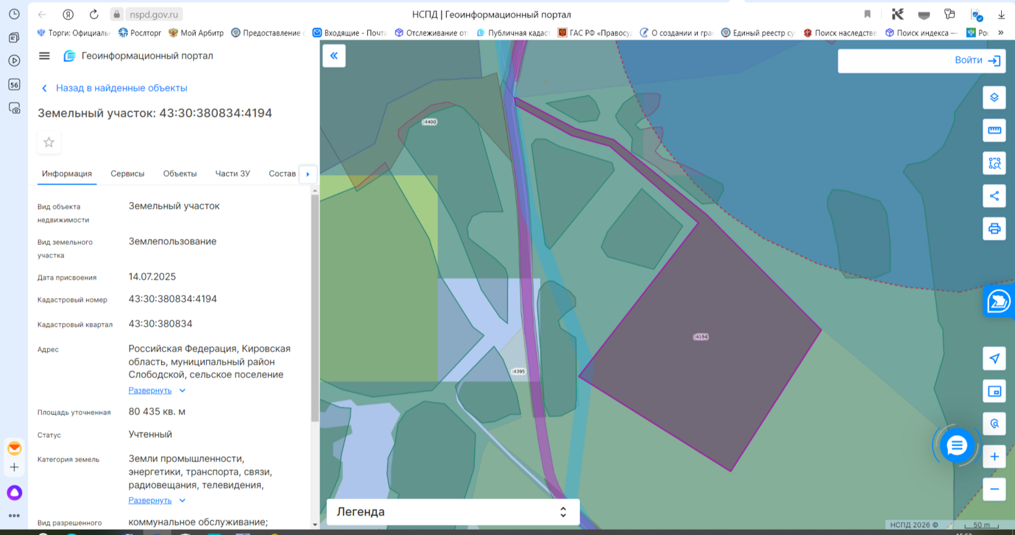Click the area value 80 435 кв. м

pyautogui.click(x=157, y=412)
